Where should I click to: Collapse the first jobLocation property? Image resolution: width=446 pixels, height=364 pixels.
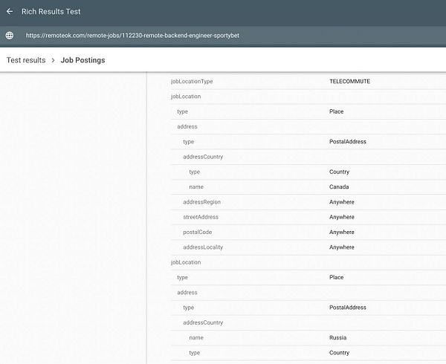(186, 97)
